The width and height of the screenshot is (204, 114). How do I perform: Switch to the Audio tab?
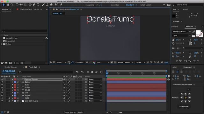185,9
